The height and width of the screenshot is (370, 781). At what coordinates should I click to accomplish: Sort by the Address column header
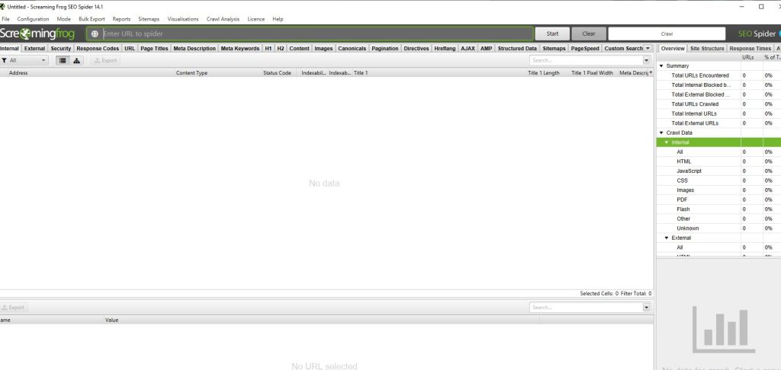pos(90,72)
